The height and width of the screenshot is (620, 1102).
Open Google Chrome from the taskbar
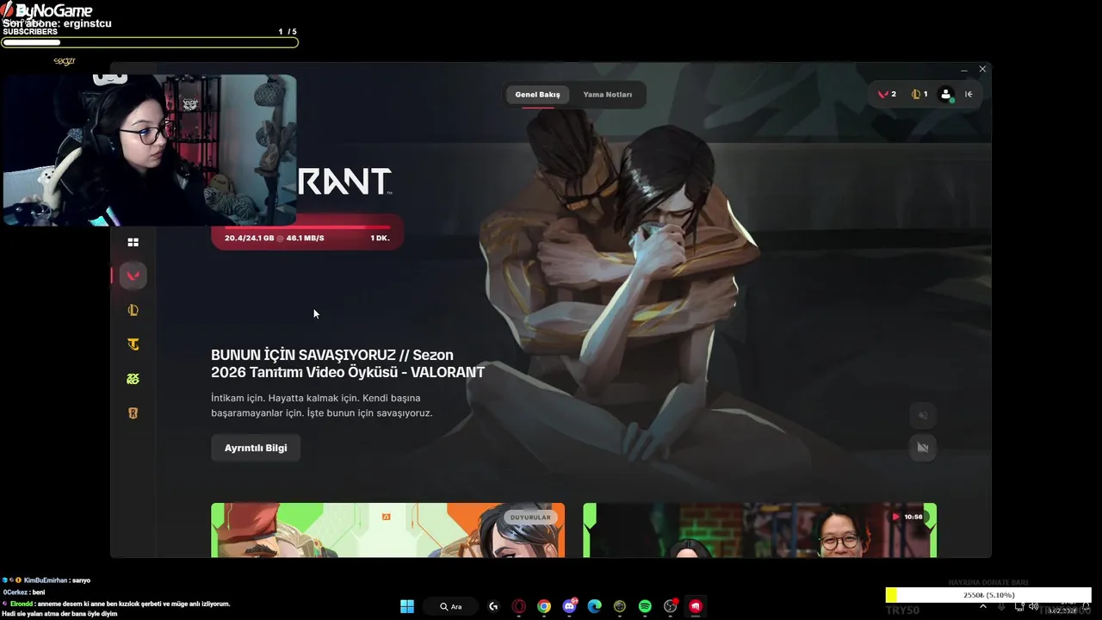point(544,606)
